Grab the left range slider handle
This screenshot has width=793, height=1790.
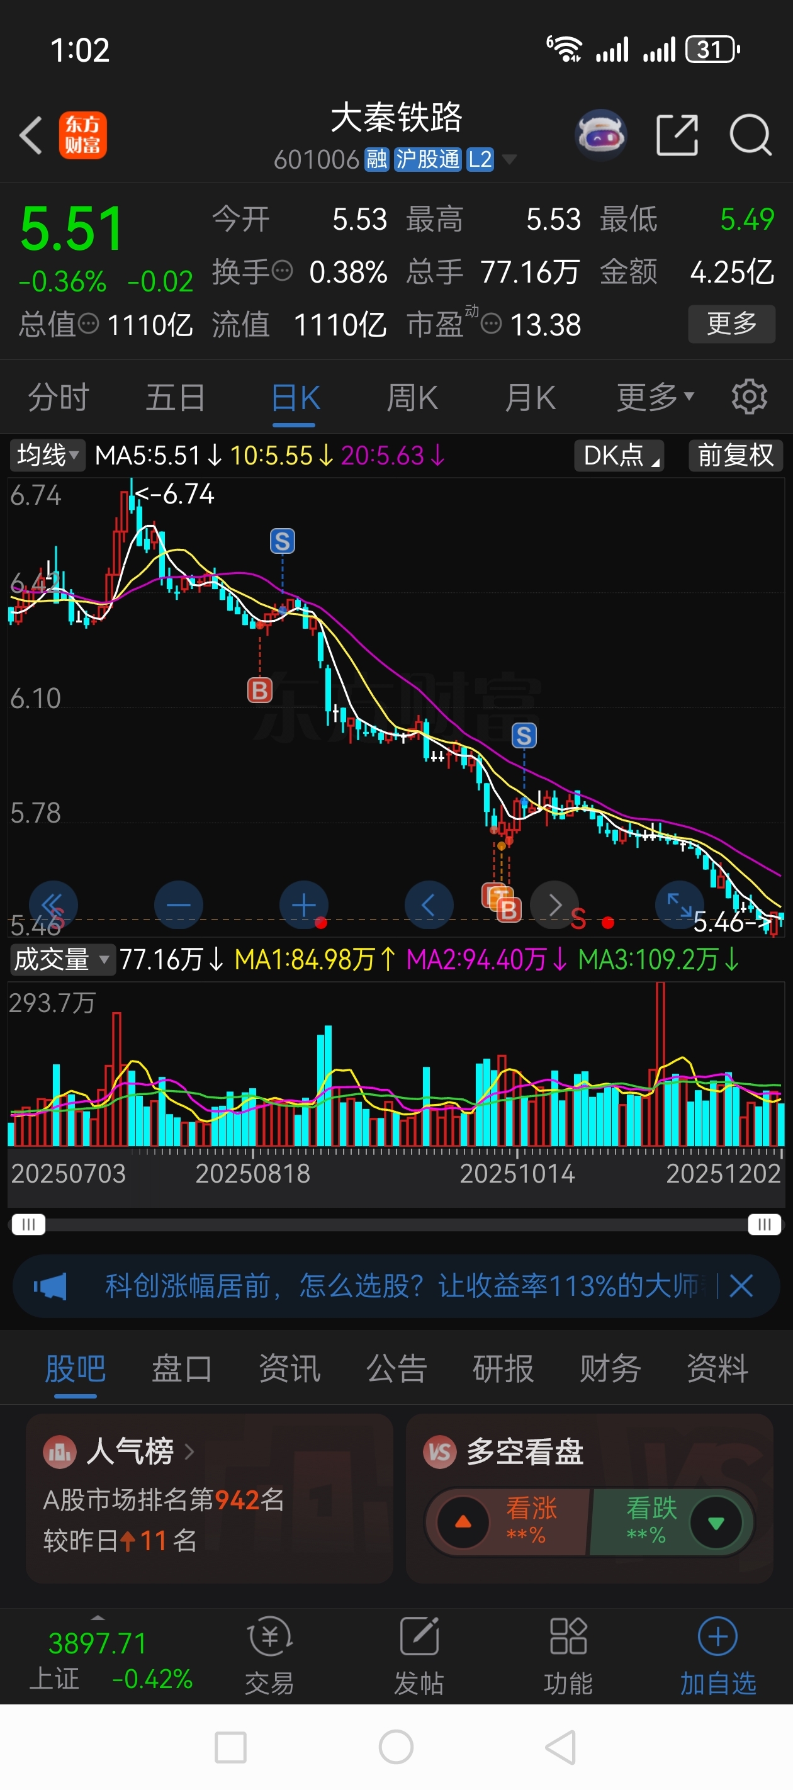pos(28,1224)
